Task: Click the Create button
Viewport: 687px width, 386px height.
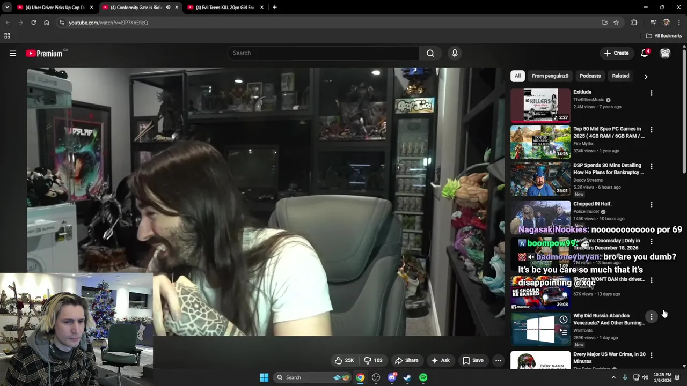Action: [x=616, y=53]
